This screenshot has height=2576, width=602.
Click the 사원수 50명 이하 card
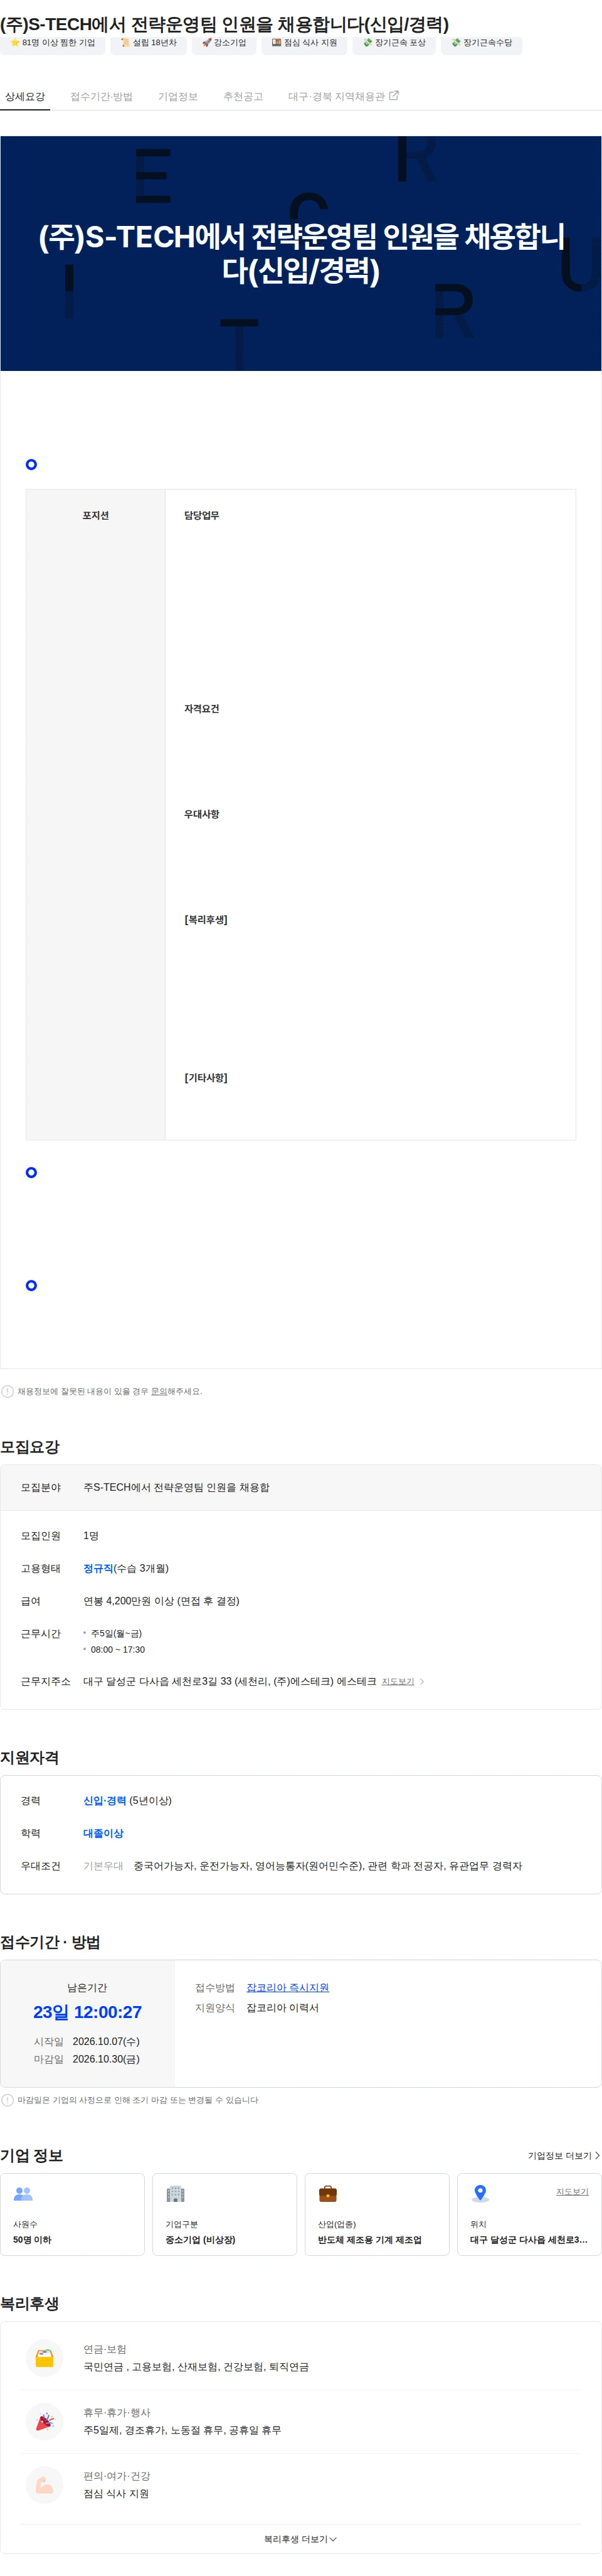click(x=72, y=2214)
